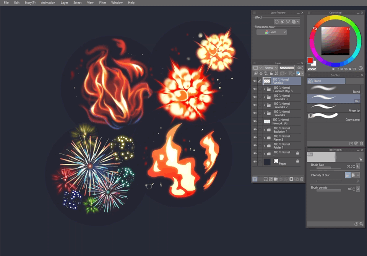Set as reference layer lighthouse icon
Screen dimensions: 367x256
(x=261, y=73)
